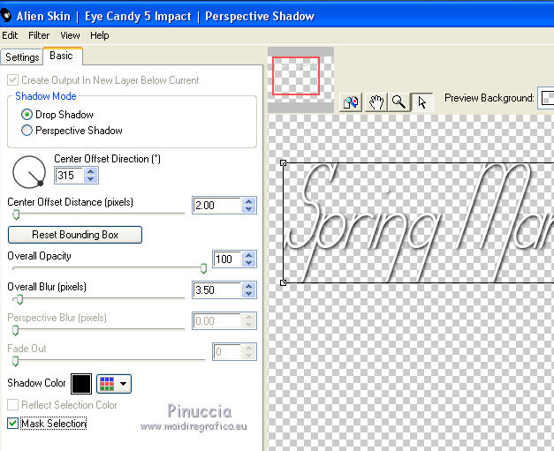Decrease Center Offset Direction with down arrow

coord(91,179)
